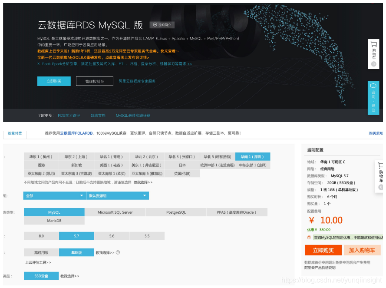The image size is (386, 288).
Task: Select region 华东 2 (上海)
Action: click(x=76, y=157)
